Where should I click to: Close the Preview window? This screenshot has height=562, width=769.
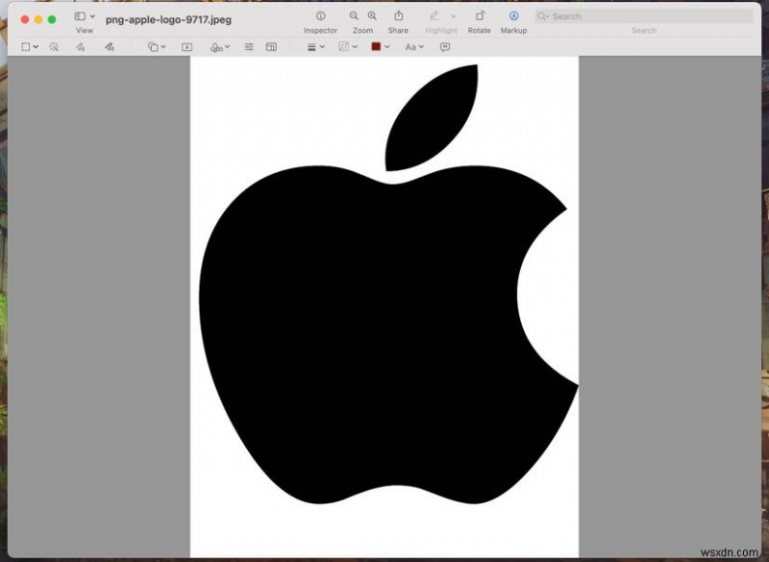pos(25,19)
